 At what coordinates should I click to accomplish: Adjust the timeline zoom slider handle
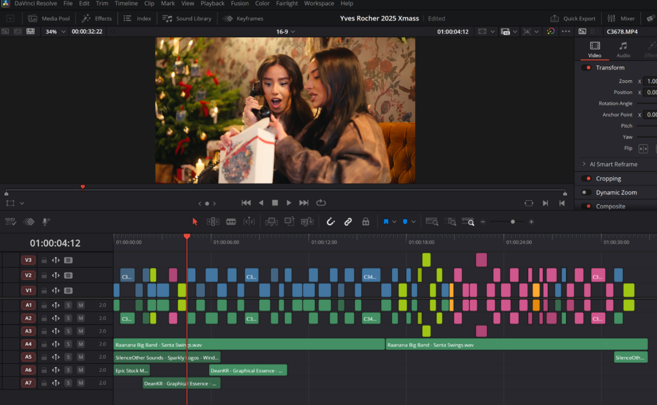512,222
